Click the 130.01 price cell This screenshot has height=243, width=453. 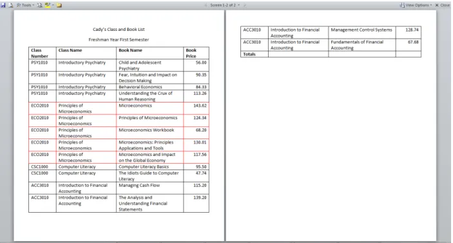[196, 145]
